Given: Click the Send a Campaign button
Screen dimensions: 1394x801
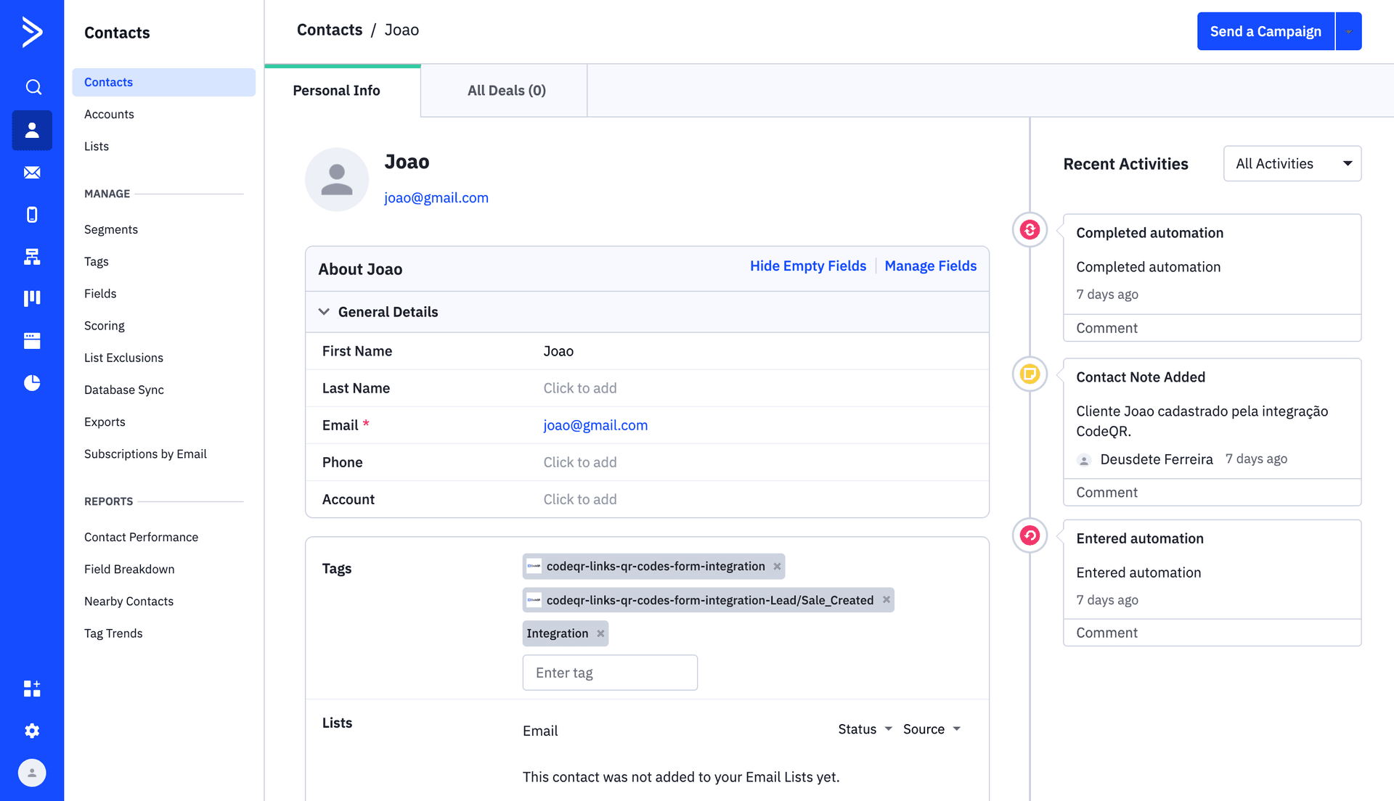Looking at the screenshot, I should click(1265, 31).
